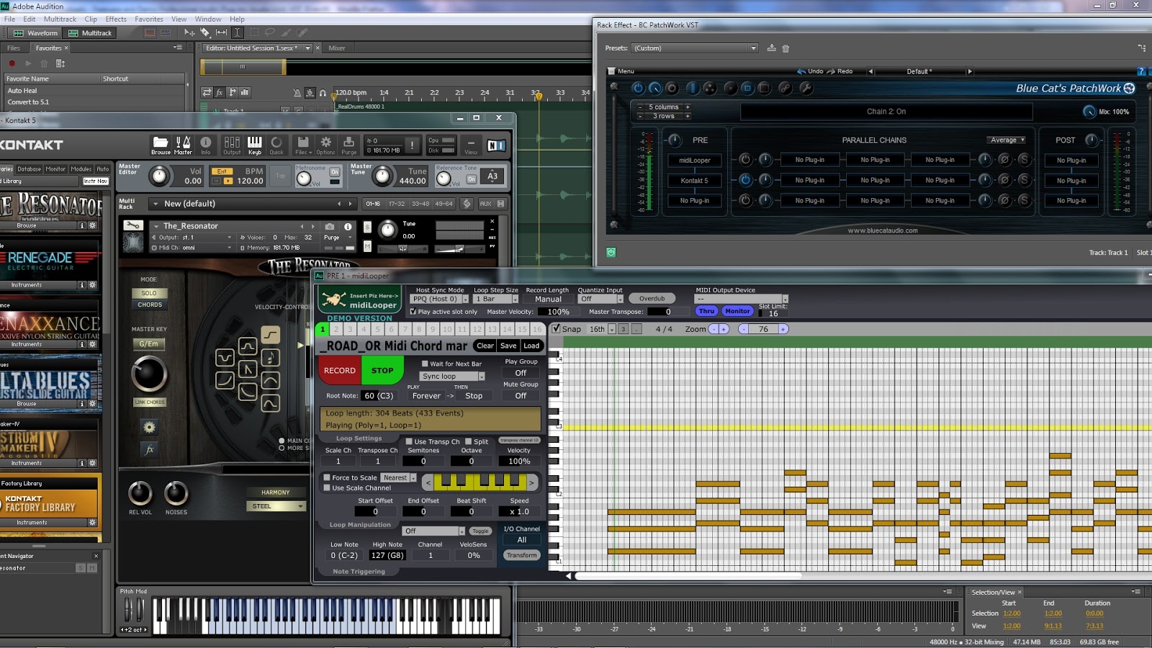Open the Multitrack menu

click(x=60, y=19)
